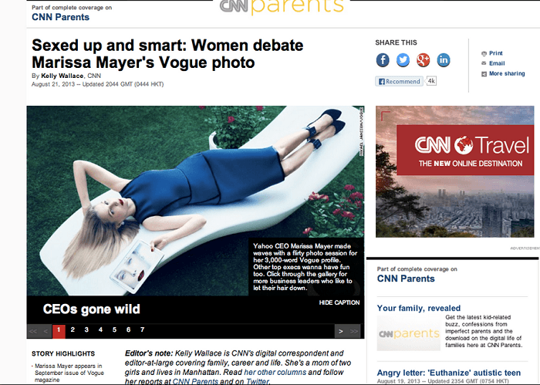
Task: Click the 4k recommend count
Action: (431, 81)
